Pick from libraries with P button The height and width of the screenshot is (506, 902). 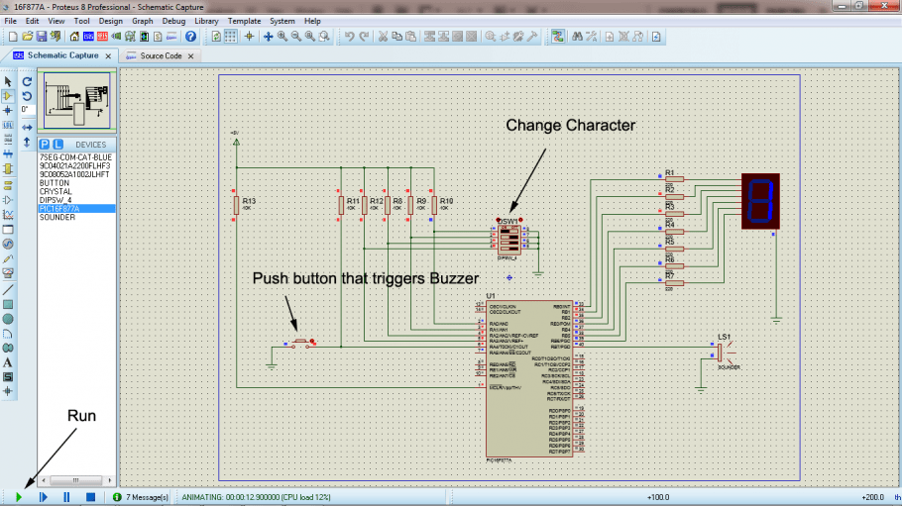(45, 145)
